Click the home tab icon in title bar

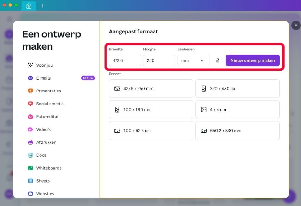pos(29,6)
